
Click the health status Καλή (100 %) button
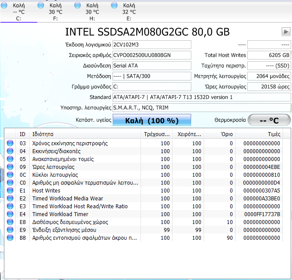152,120
